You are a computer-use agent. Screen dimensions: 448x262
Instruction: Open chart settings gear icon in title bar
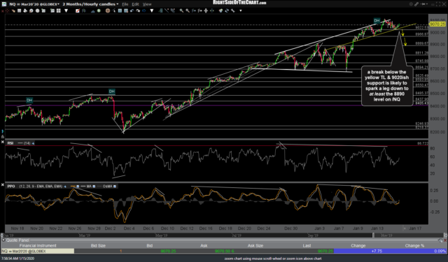411,4
